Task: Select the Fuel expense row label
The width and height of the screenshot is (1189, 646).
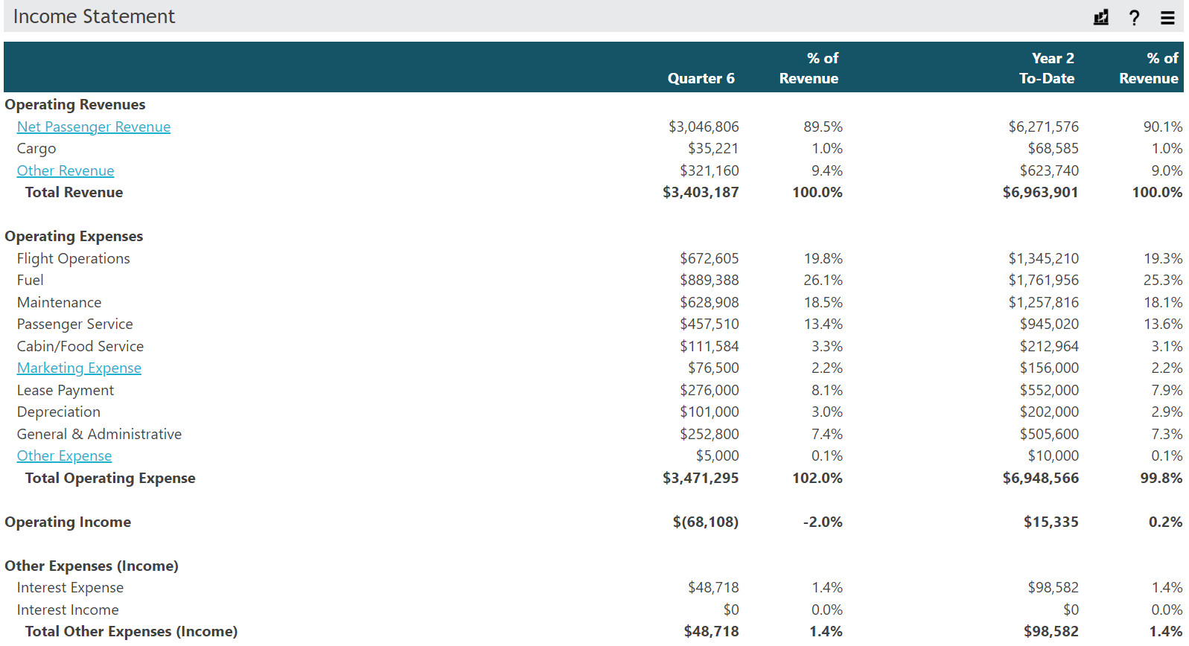Action: click(31, 280)
